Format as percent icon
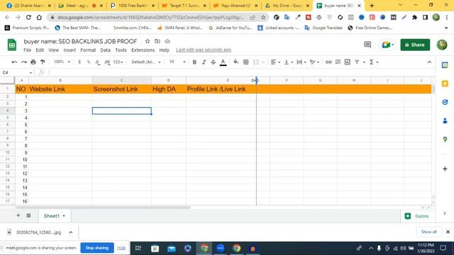Image resolution: width=454 pixels, height=255 pixels. coord(89,62)
